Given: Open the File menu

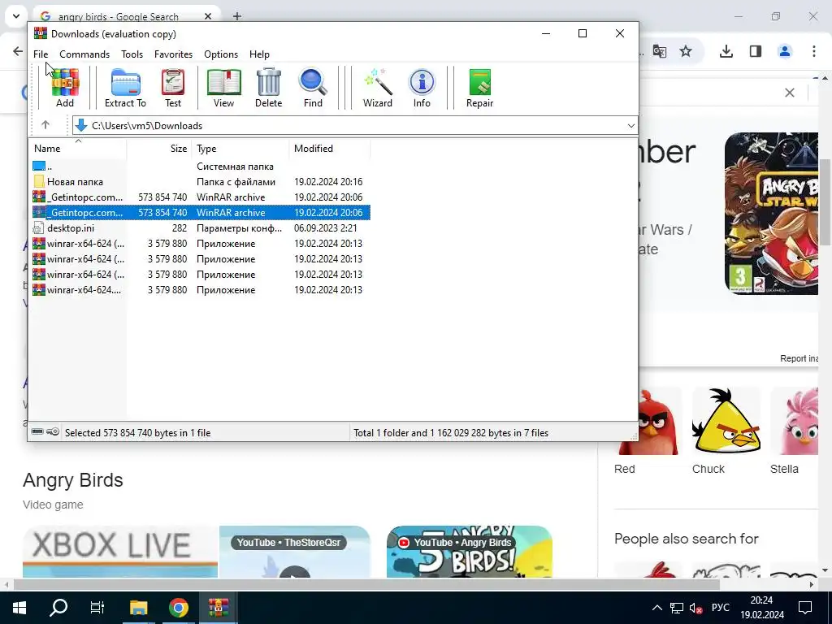Looking at the screenshot, I should click(x=41, y=54).
